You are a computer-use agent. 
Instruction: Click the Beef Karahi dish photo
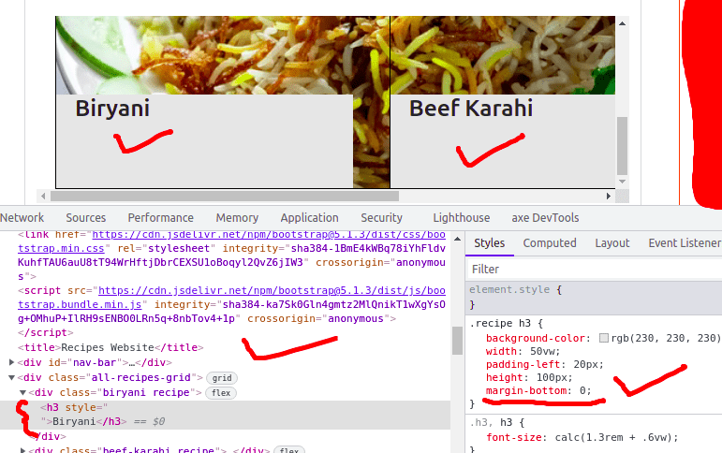pyautogui.click(x=503, y=55)
